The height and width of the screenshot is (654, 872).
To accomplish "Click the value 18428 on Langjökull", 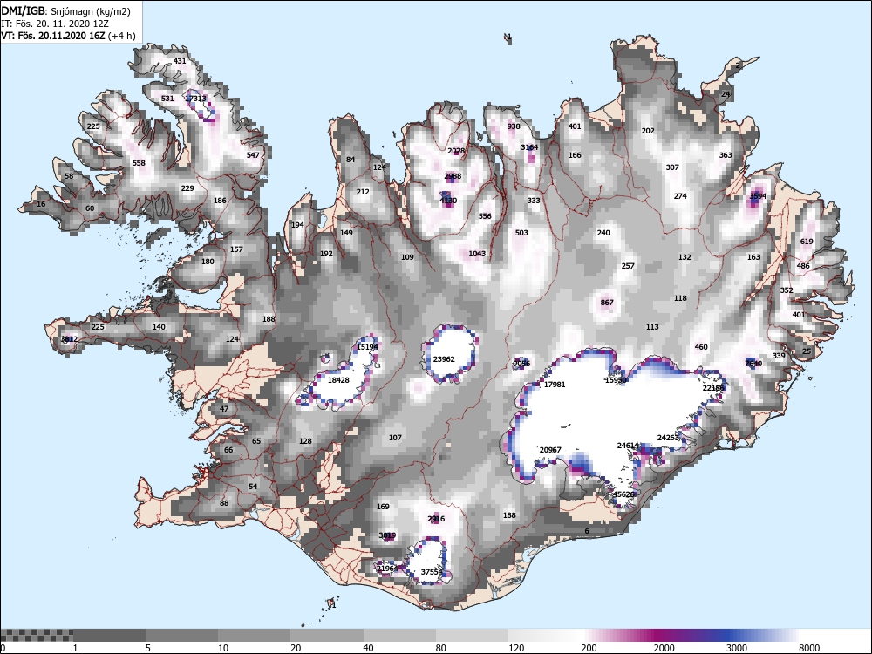I will [338, 380].
